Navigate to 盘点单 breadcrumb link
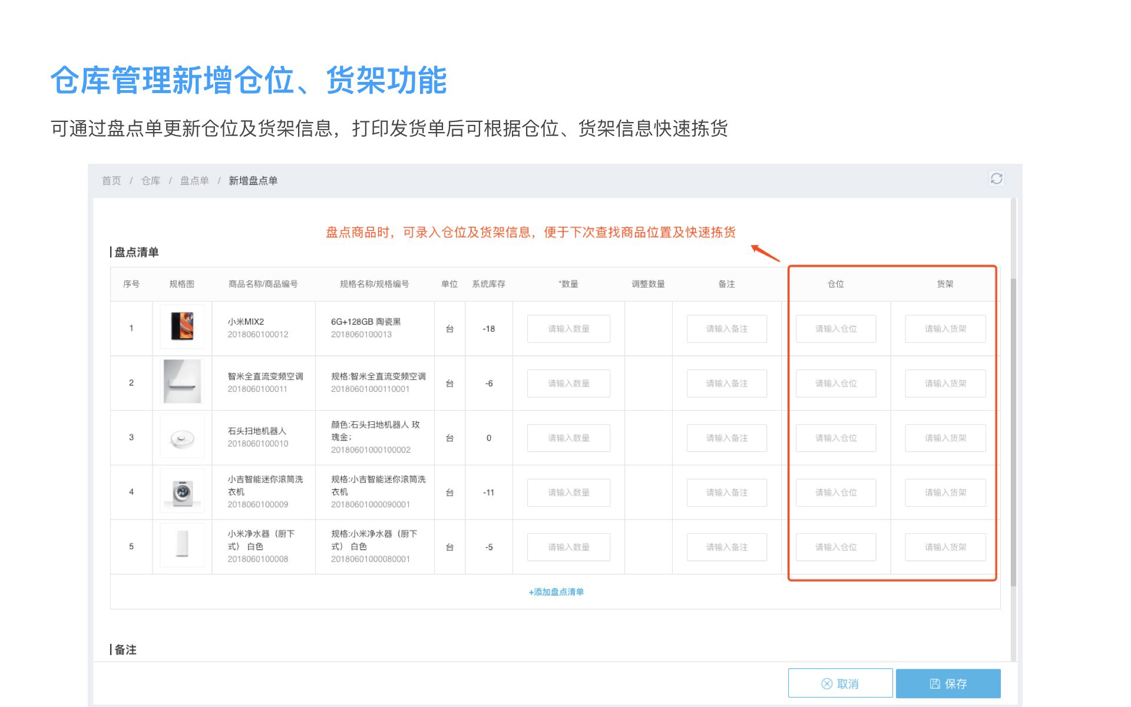The image size is (1131, 707). click(x=194, y=180)
